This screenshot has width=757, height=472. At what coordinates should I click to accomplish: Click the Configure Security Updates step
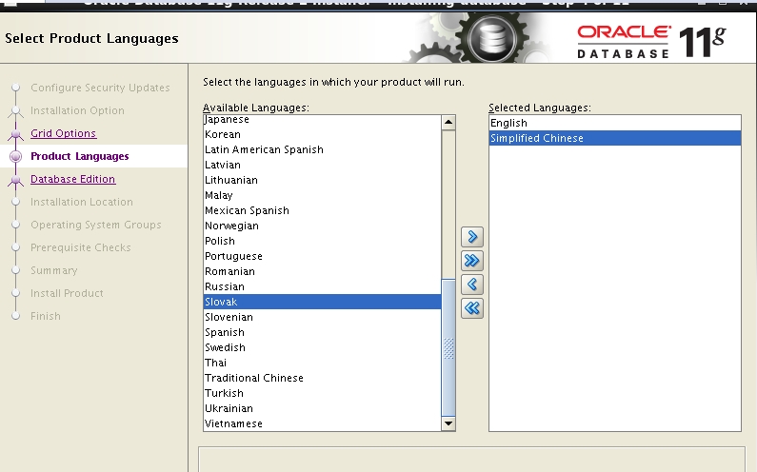(100, 88)
